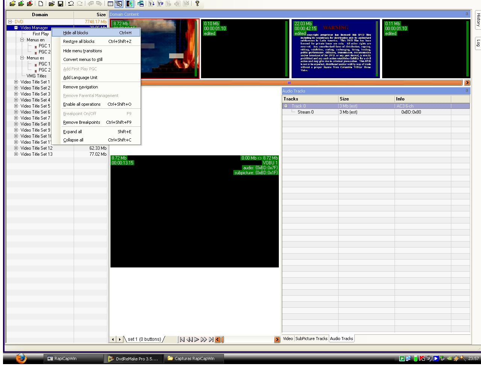
Task: Click the Redo arrow icon
Action: tap(80, 4)
